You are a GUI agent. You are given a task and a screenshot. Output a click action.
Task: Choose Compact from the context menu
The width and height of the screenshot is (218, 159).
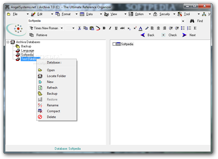(57, 111)
